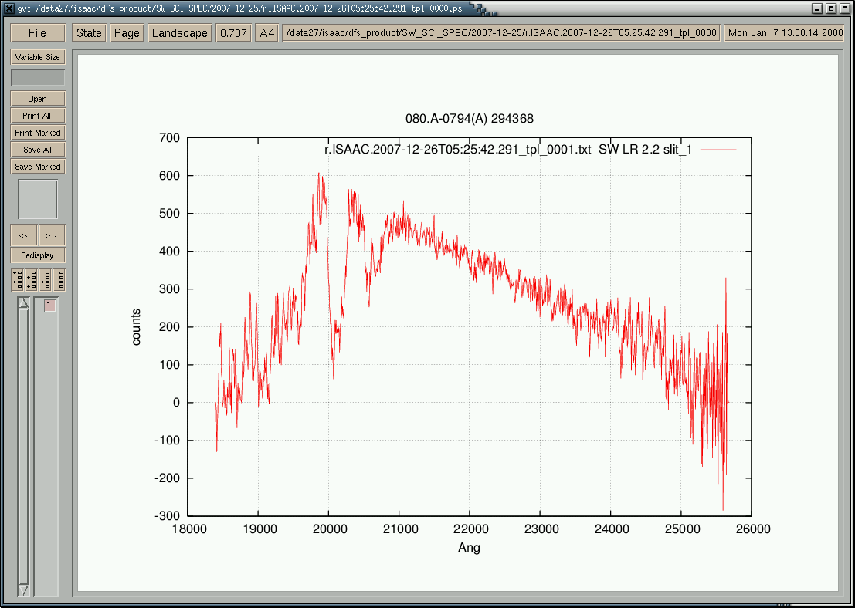Image resolution: width=855 pixels, height=608 pixels.
Task: Click the Variable Size button
Action: pos(37,57)
